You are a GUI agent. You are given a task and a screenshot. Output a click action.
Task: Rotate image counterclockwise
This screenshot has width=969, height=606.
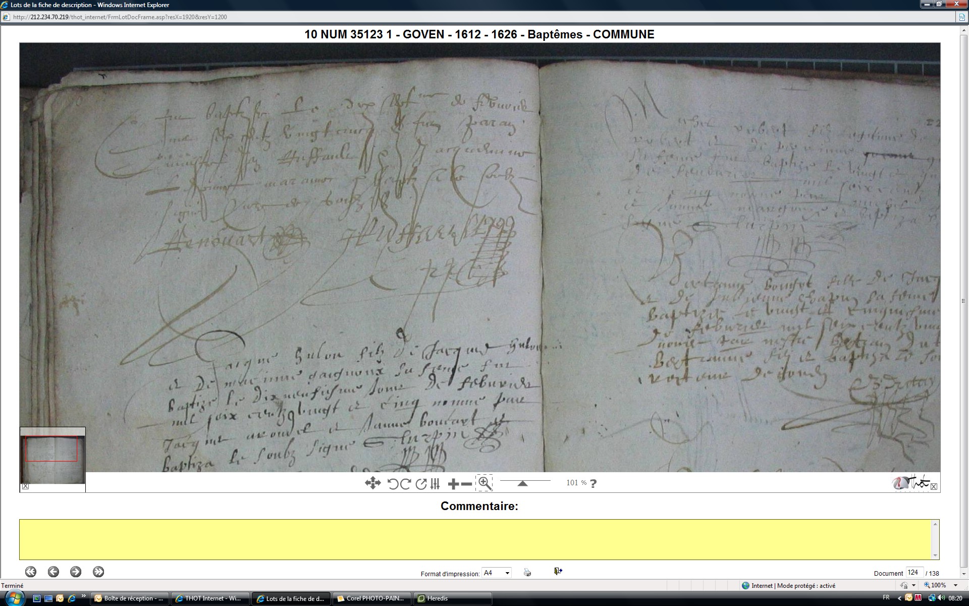[393, 484]
